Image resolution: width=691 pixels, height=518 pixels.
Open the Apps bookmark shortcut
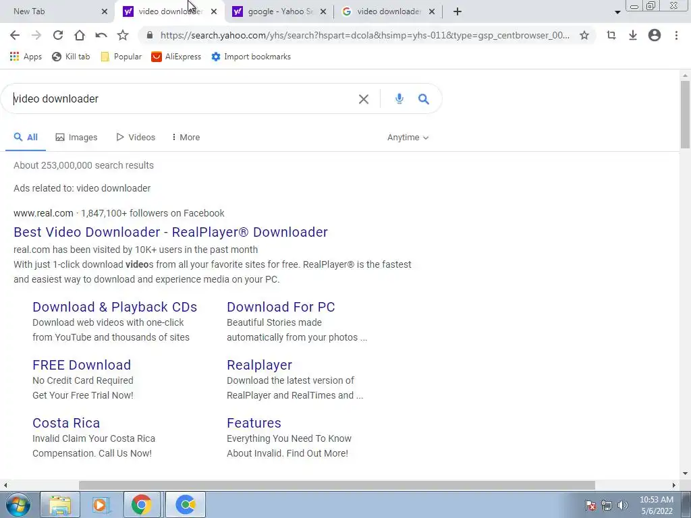pyautogui.click(x=26, y=57)
